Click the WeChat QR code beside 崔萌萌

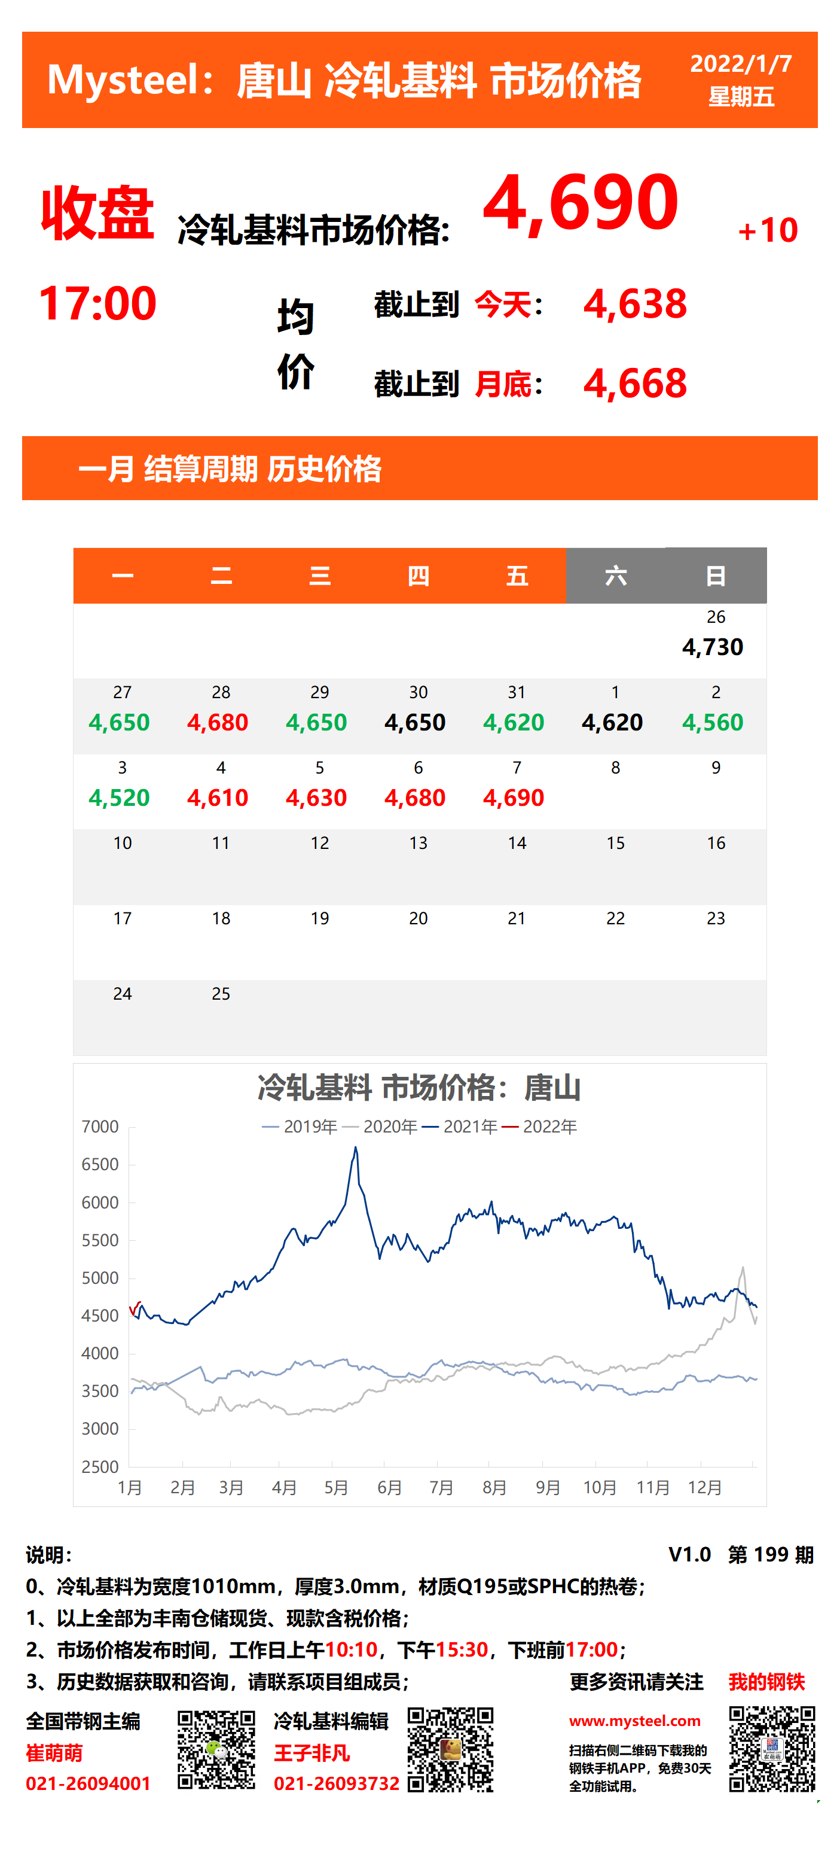pyautogui.click(x=216, y=1750)
